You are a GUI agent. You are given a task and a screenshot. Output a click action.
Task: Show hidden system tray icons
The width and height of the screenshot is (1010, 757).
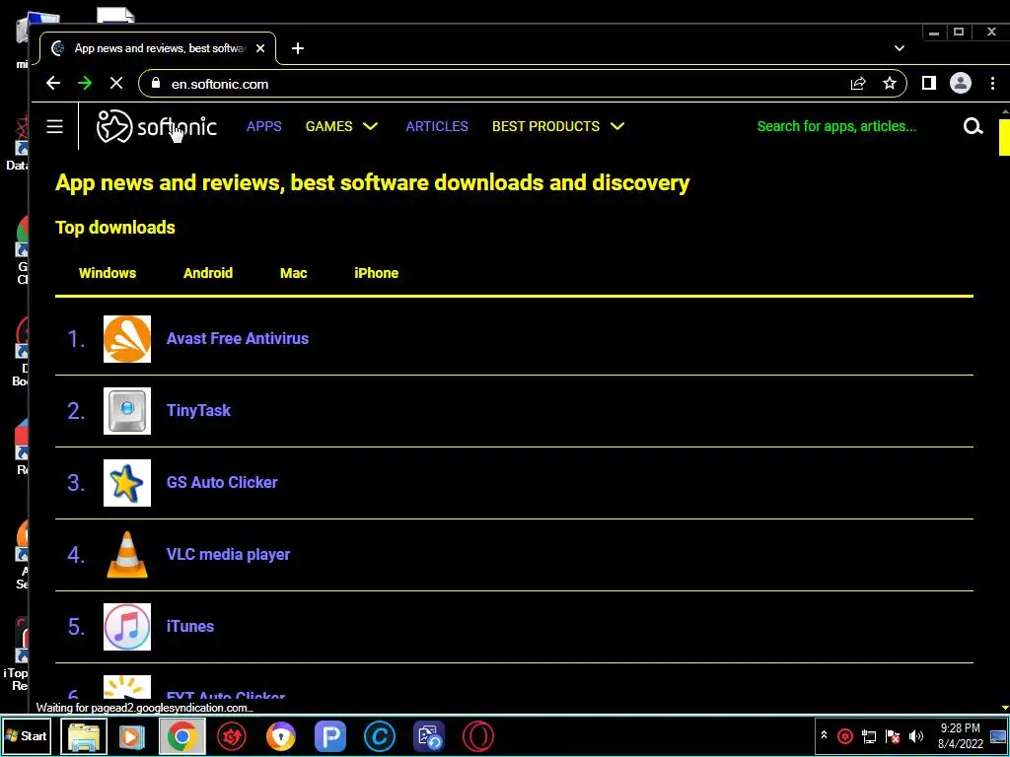[824, 735]
